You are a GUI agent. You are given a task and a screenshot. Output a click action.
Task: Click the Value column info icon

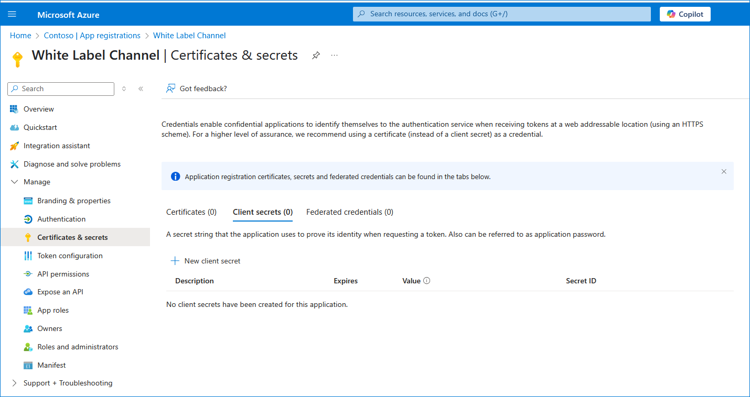coord(426,281)
